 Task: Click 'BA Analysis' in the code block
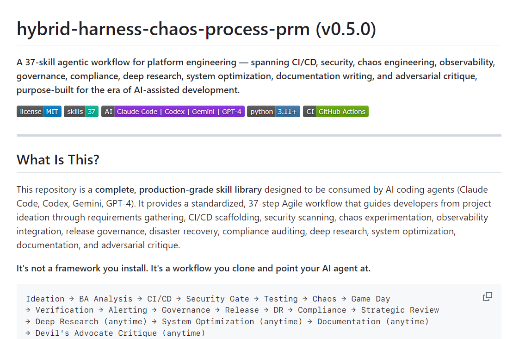pos(105,299)
